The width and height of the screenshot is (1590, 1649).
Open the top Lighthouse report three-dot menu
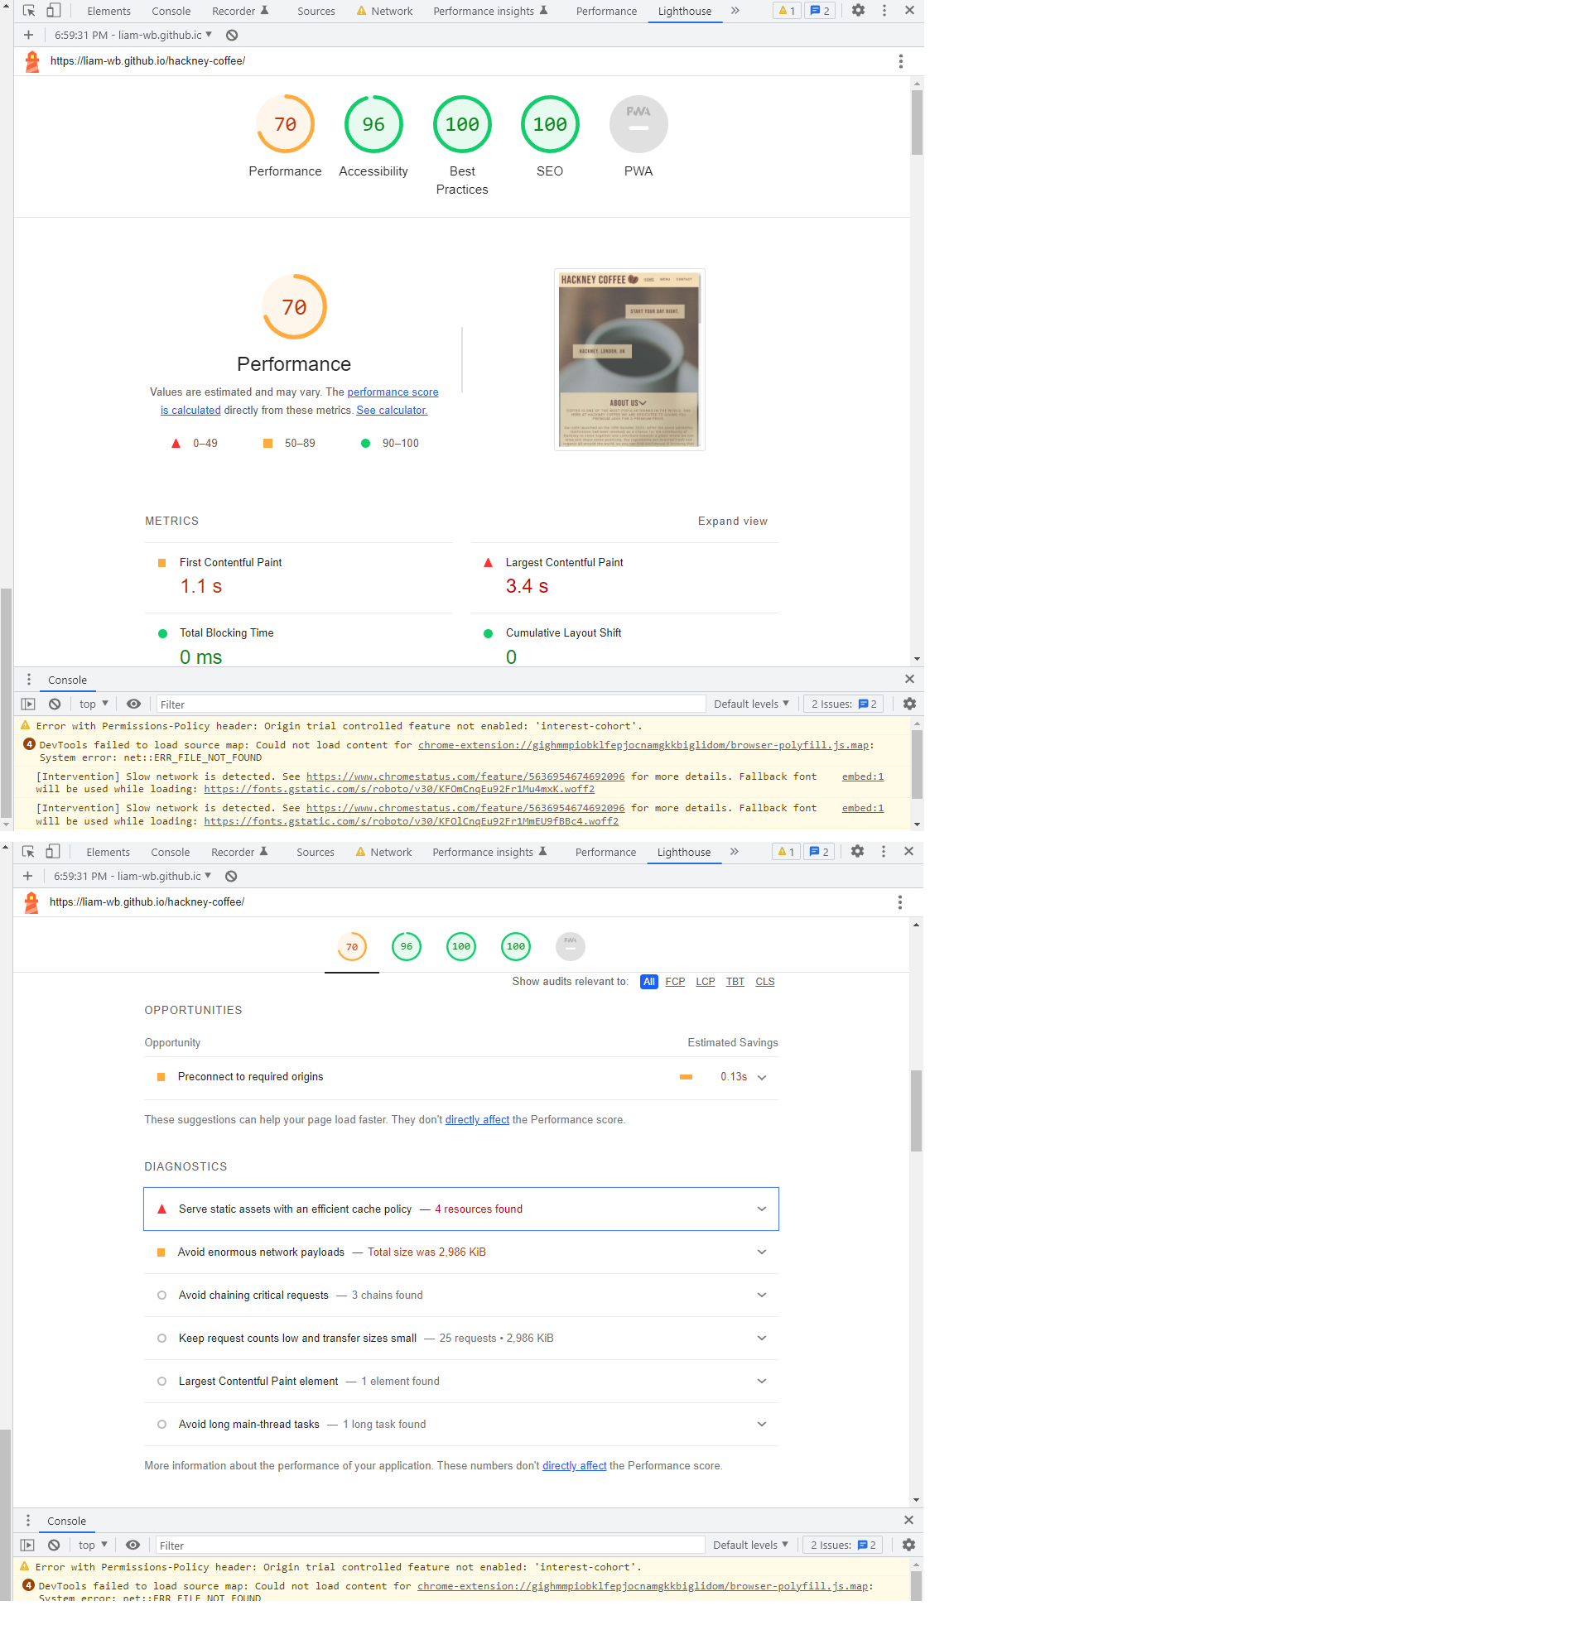[901, 61]
